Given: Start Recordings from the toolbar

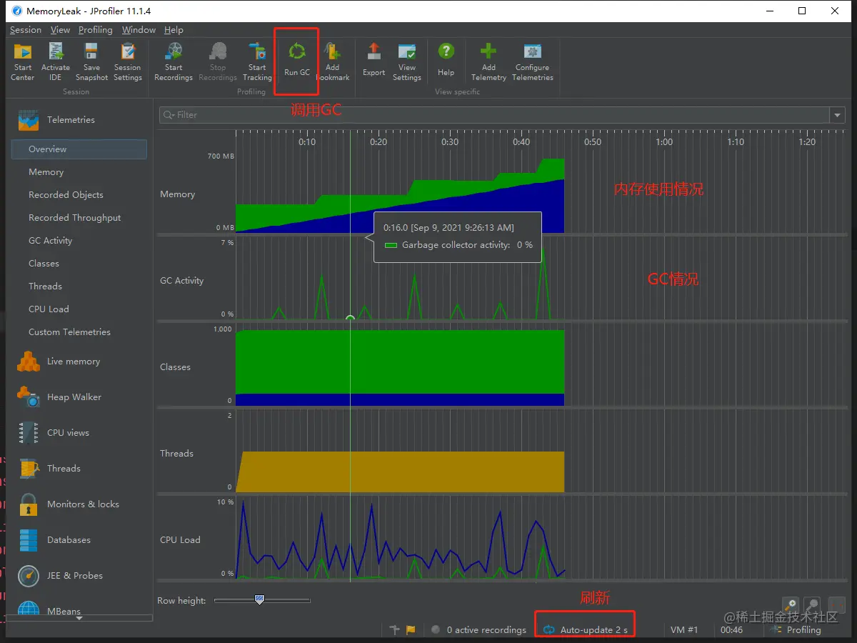Looking at the screenshot, I should tap(174, 52).
